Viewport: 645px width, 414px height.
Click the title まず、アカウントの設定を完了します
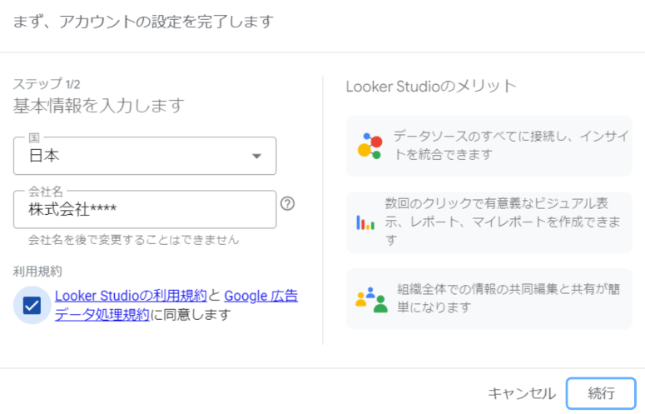pos(143,22)
